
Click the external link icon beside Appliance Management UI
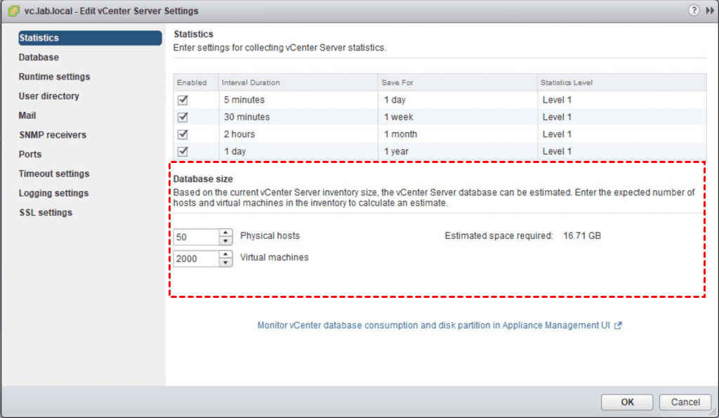(618, 325)
